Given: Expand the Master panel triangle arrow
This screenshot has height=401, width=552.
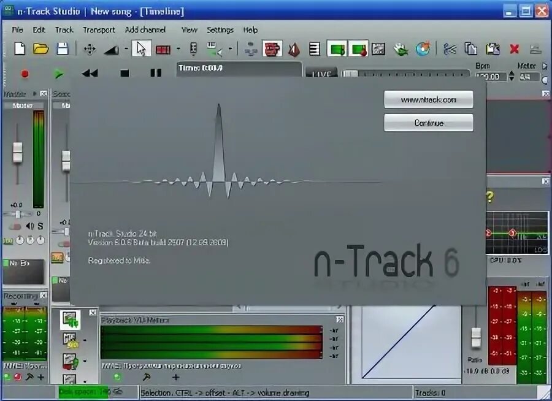Looking at the screenshot, I should [34, 94].
